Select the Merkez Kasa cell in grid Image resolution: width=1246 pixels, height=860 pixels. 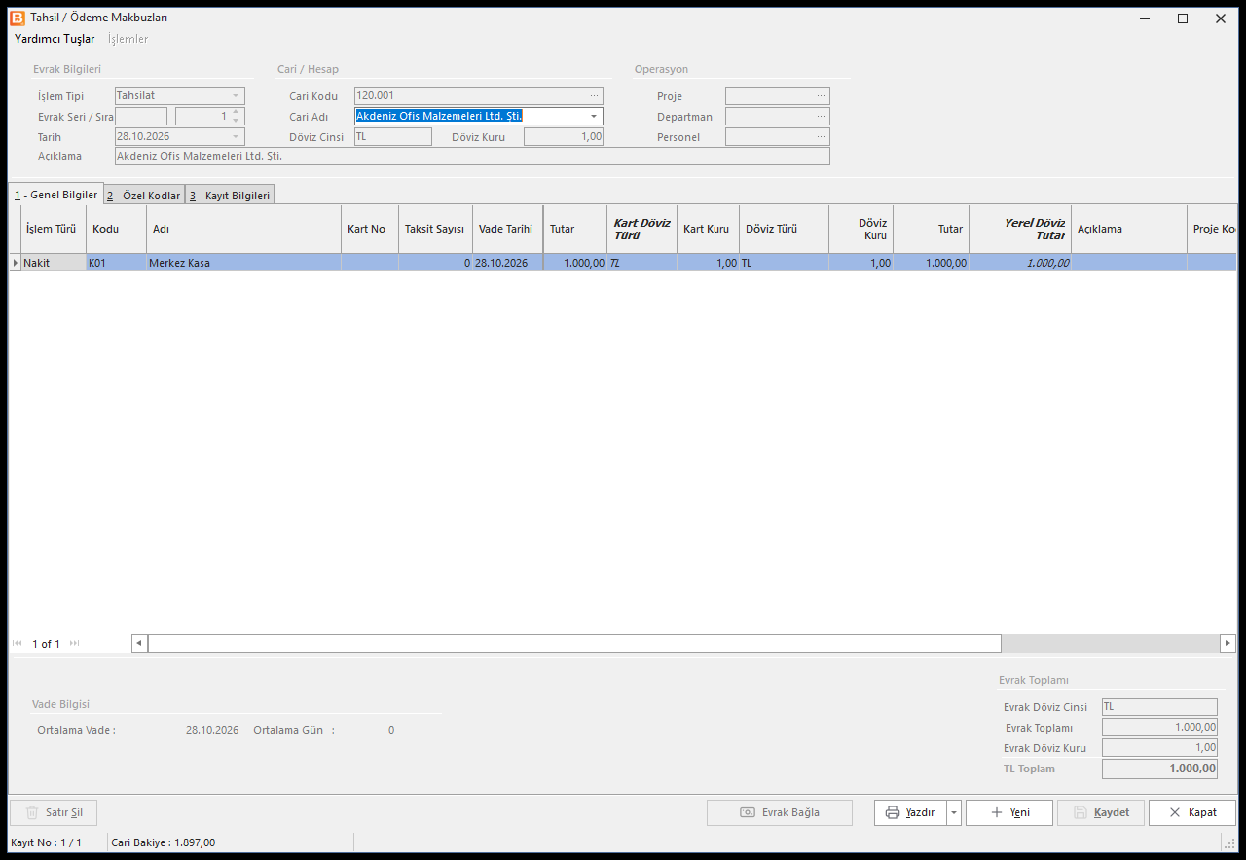(243, 263)
